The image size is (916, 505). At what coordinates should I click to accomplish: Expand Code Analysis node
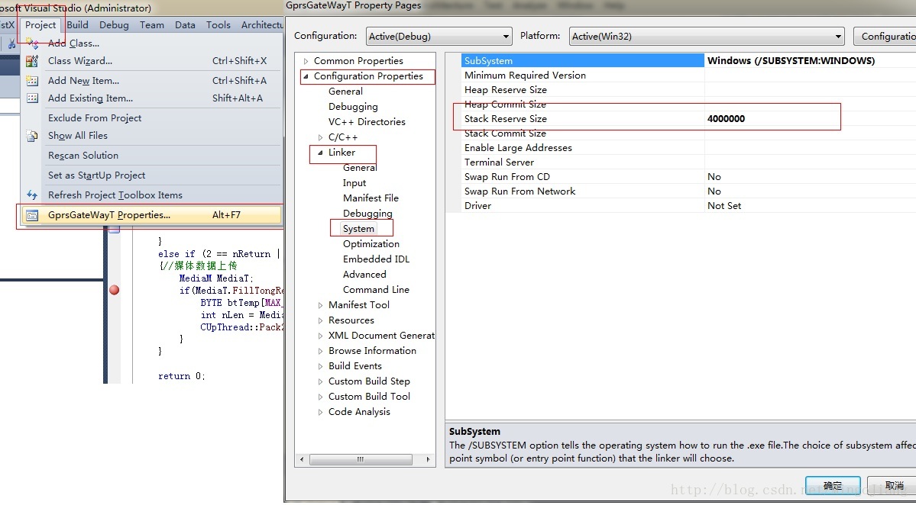320,412
